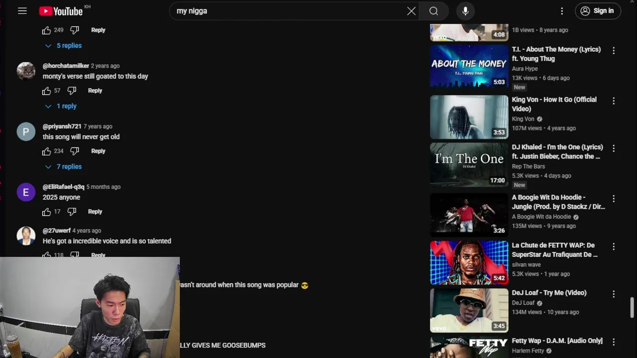Reply to @priyansh721's comment

[x=98, y=151]
